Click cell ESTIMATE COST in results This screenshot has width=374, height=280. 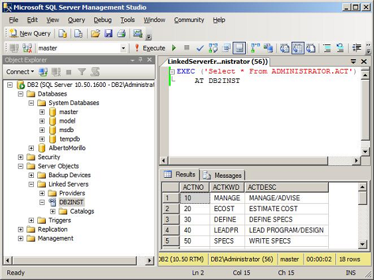(x=286, y=209)
